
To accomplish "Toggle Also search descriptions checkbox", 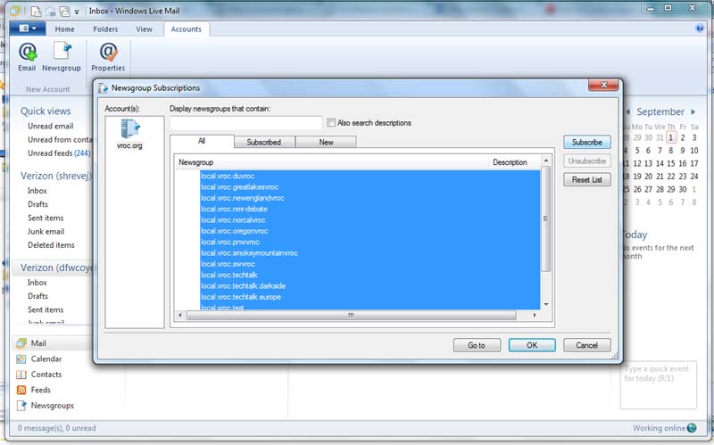I will coord(331,122).
